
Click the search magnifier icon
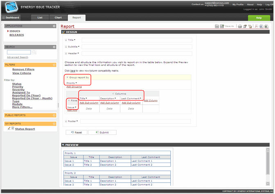tap(34, 52)
